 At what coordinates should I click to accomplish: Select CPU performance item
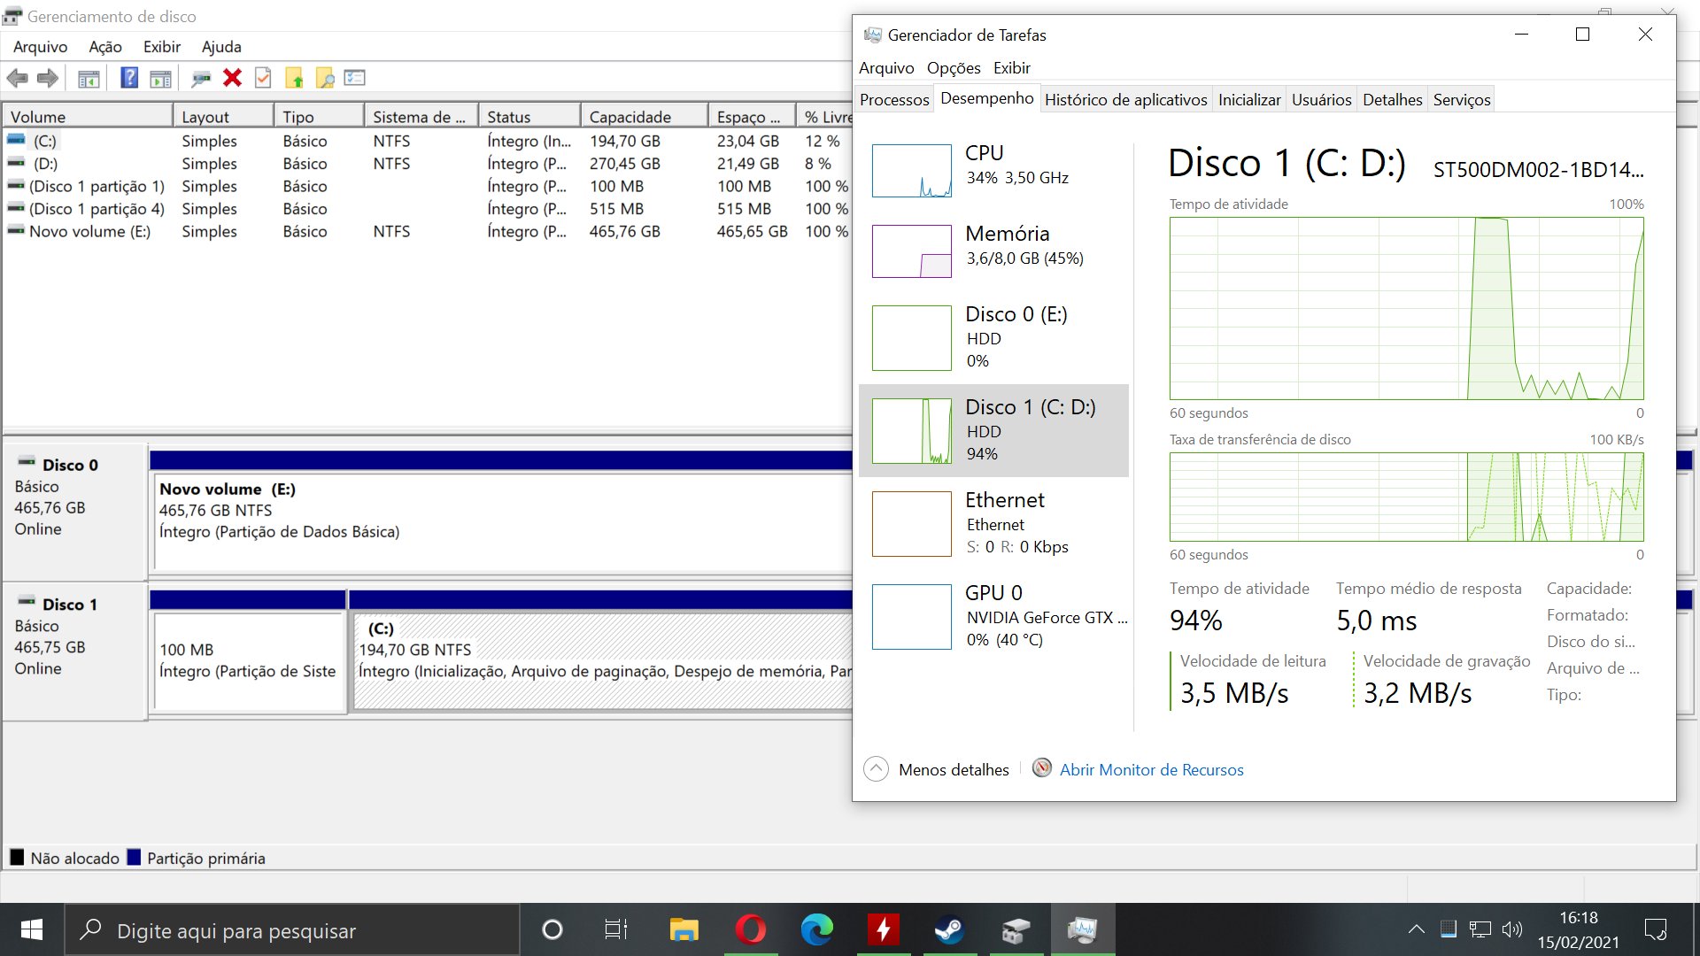tap(993, 169)
